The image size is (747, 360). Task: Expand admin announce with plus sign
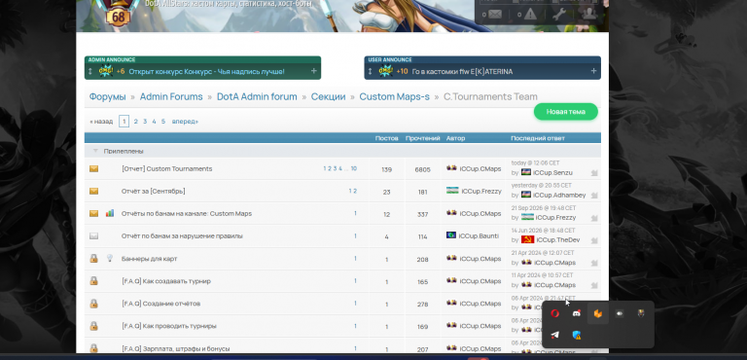pyautogui.click(x=314, y=71)
